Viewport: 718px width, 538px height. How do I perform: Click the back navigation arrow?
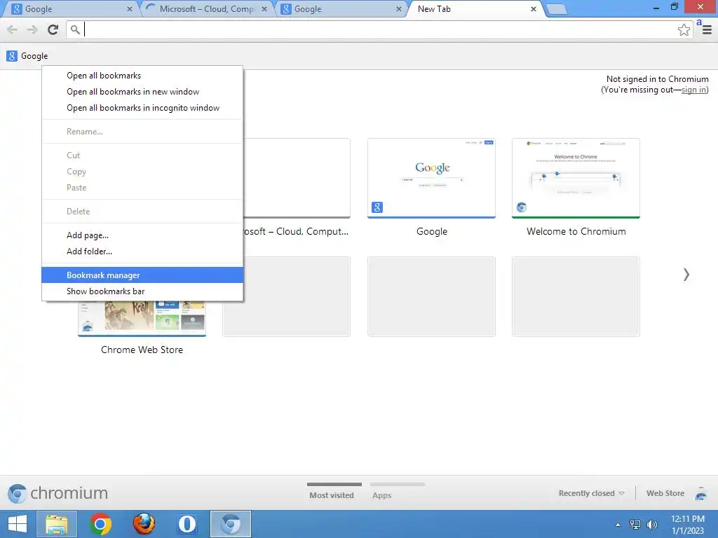pyautogui.click(x=13, y=29)
